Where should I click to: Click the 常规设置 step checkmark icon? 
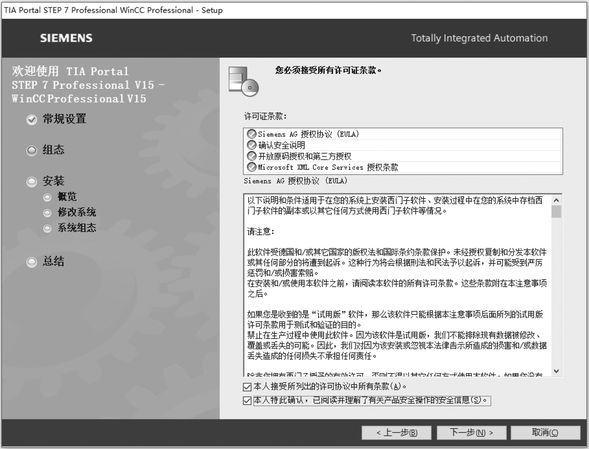32,120
